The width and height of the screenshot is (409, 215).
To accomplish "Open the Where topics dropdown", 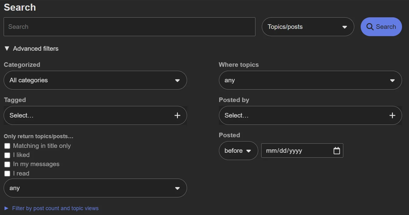I will coord(310,80).
